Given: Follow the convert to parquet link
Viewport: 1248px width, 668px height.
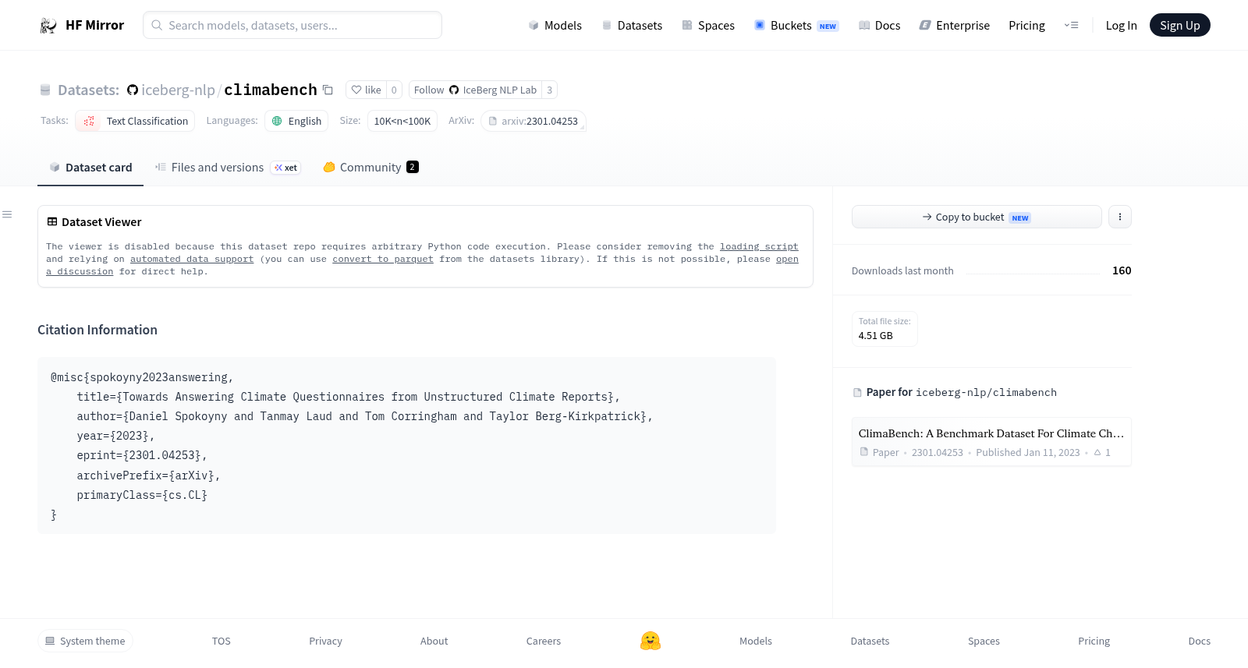Looking at the screenshot, I should tap(383, 259).
